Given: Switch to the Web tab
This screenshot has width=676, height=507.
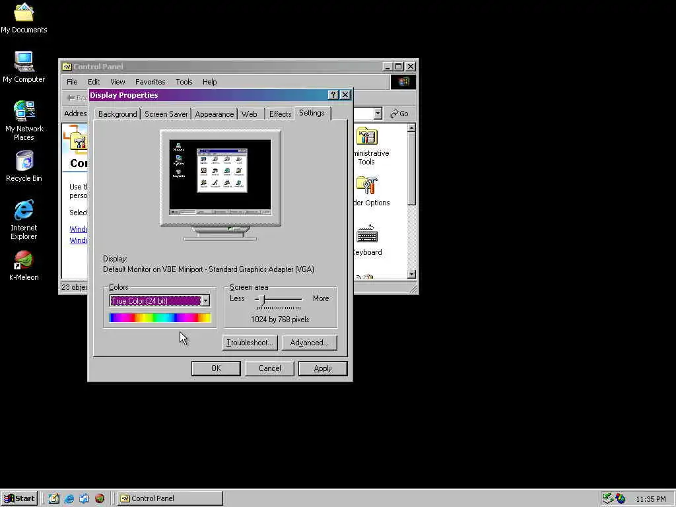Looking at the screenshot, I should pos(249,114).
